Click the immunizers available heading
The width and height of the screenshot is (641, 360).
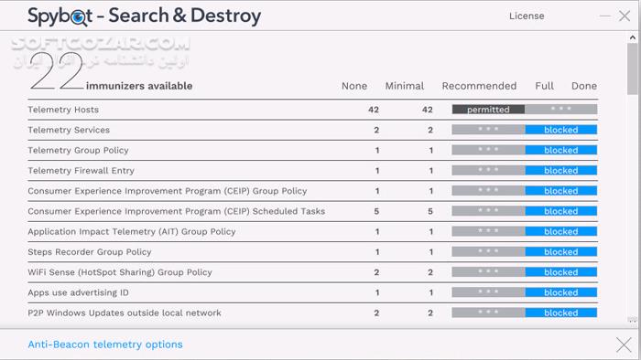tap(139, 86)
